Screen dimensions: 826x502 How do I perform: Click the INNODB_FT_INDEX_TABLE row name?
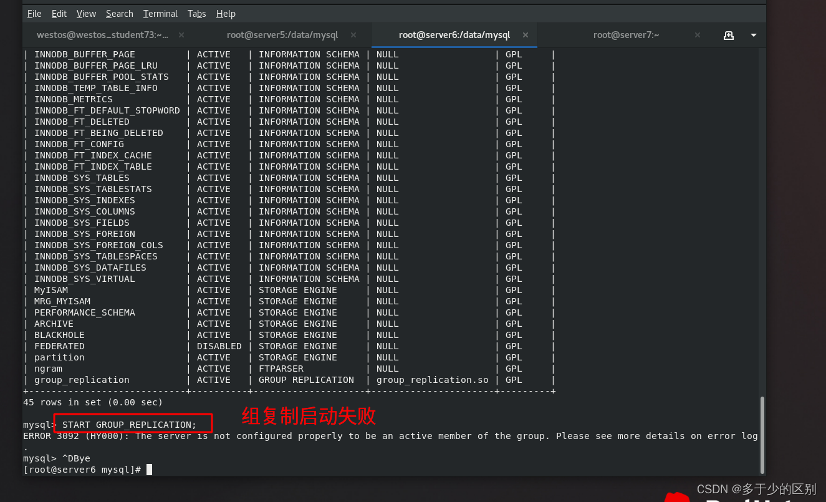coord(93,167)
